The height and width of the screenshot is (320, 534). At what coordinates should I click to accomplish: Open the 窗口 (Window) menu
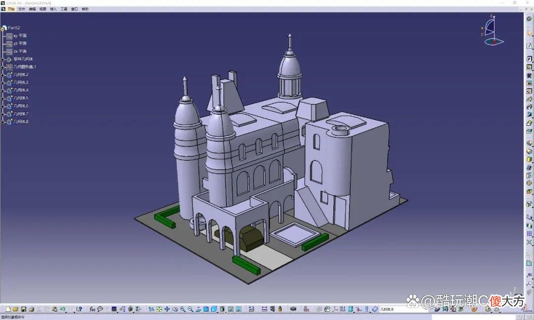coord(74,9)
